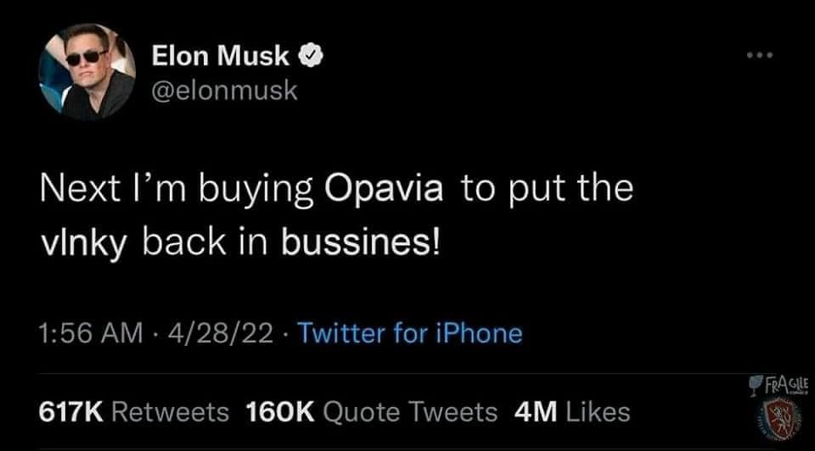Viewport: 815px width, 451px height.
Task: View the 160K Quote Tweets list
Action: coord(371,412)
